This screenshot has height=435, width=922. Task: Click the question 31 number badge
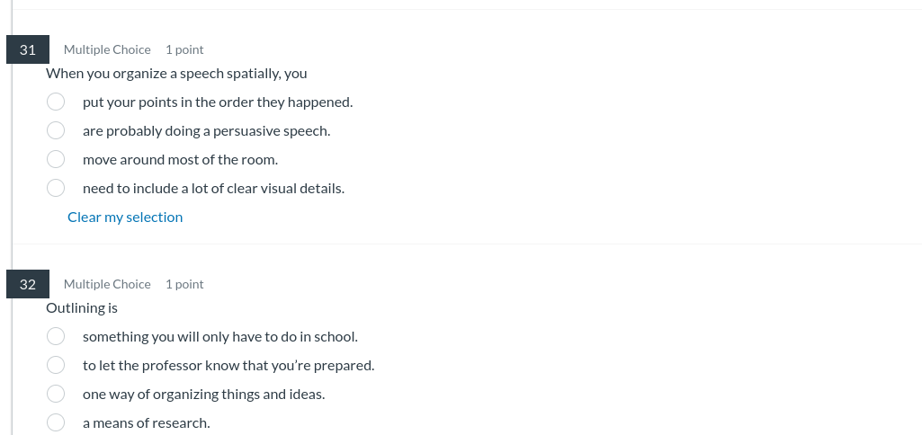(28, 49)
